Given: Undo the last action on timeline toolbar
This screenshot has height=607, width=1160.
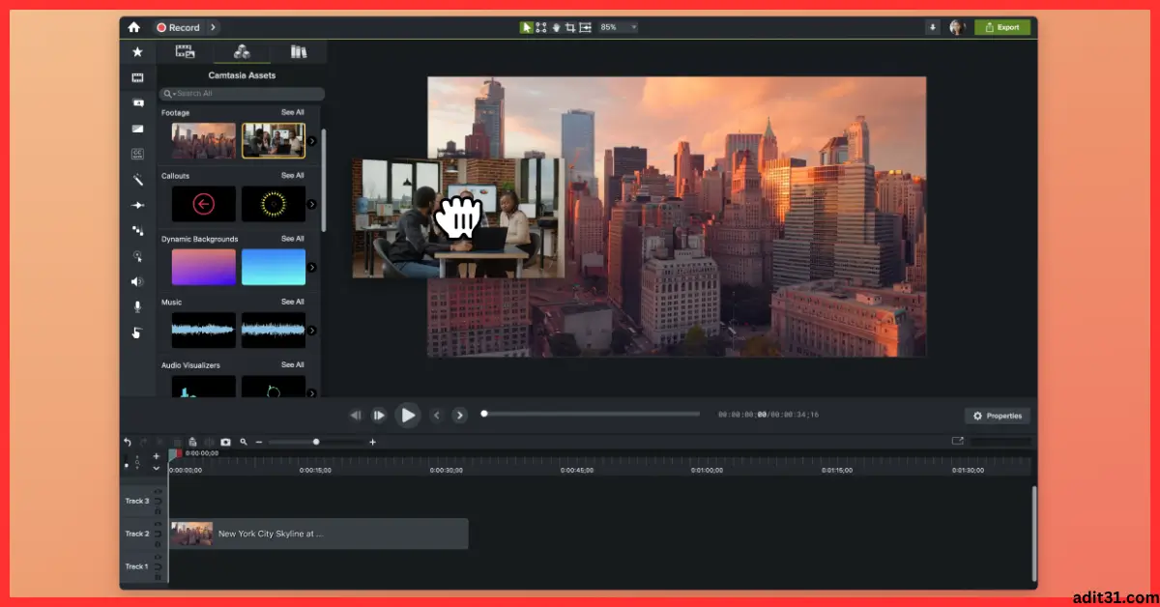Looking at the screenshot, I should (x=128, y=442).
